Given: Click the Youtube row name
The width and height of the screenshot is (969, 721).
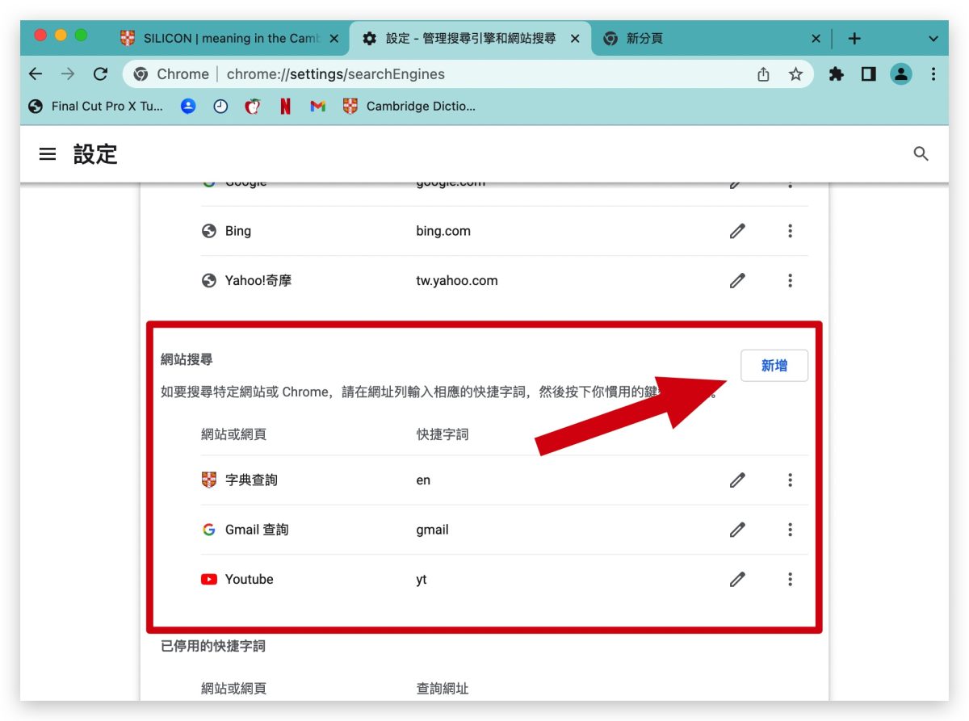Looking at the screenshot, I should click(x=250, y=580).
